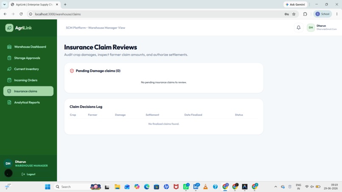Open the password key icon in the address bar
This screenshot has width=342, height=192.
pyautogui.click(x=286, y=14)
